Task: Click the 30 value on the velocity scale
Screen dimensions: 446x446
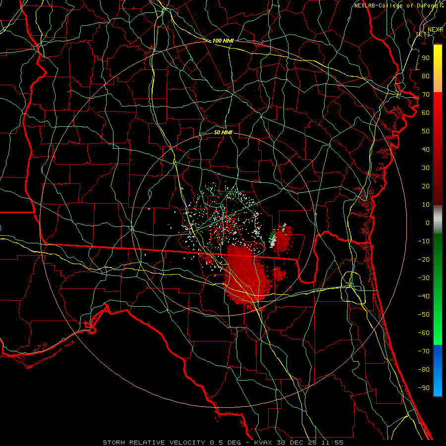Action: pyautogui.click(x=426, y=168)
